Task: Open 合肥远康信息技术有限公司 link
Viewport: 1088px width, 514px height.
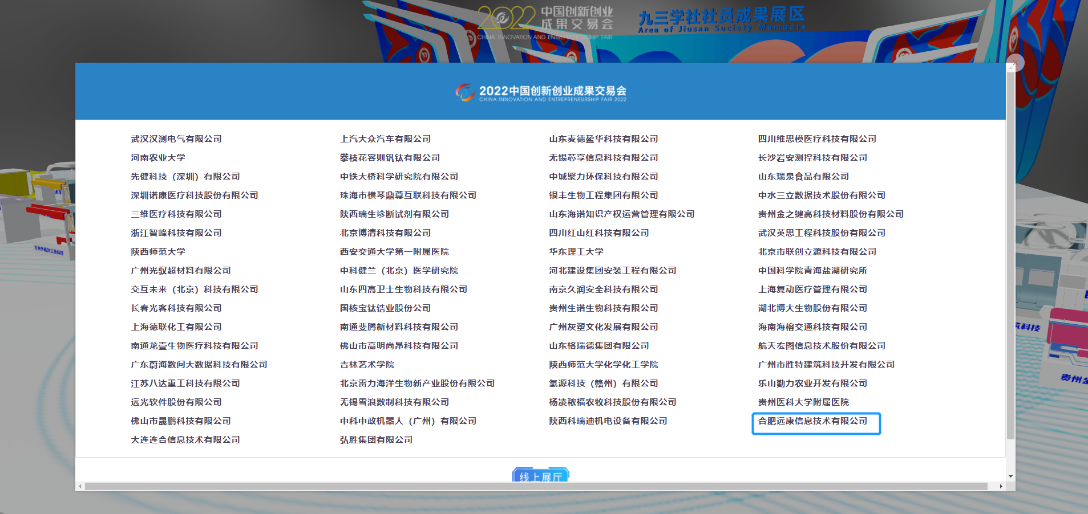Action: click(x=812, y=421)
